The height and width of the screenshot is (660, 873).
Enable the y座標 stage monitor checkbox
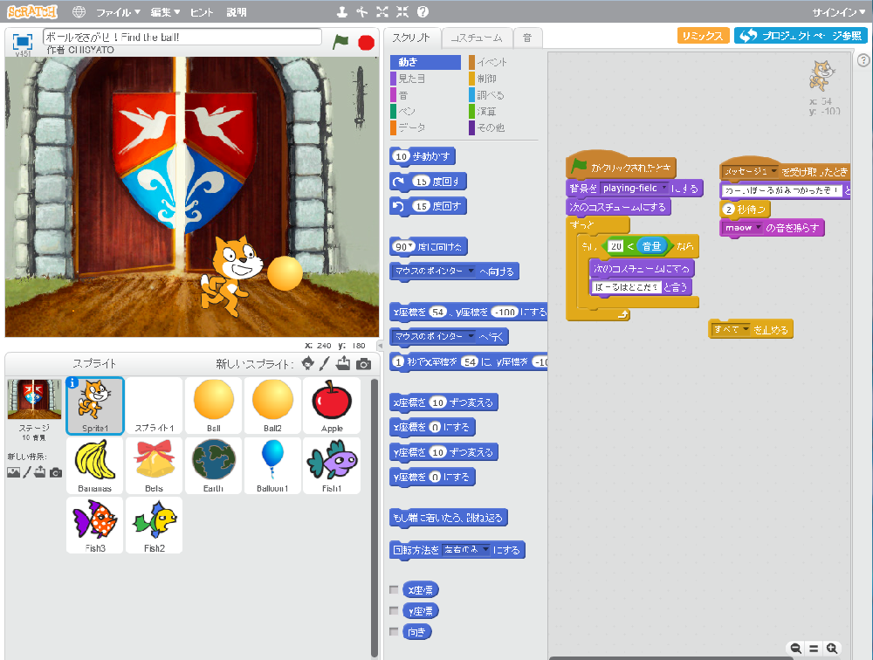395,610
